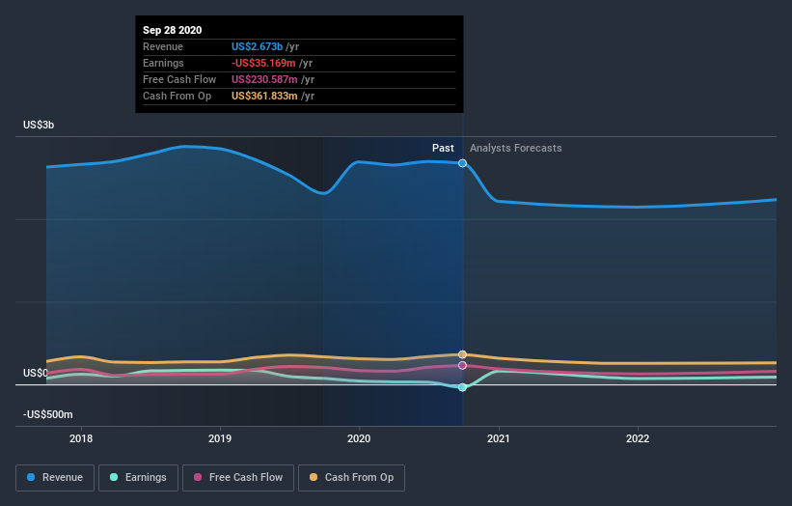Image resolution: width=792 pixels, height=506 pixels.
Task: Click the pink Free Cash Flow data point
Action: pyautogui.click(x=462, y=365)
